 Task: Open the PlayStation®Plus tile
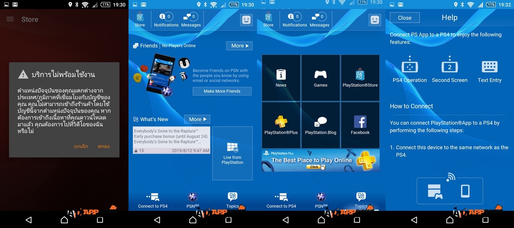[281, 125]
